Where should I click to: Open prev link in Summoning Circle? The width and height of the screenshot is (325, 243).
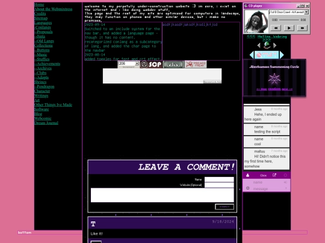[x=262, y=89]
